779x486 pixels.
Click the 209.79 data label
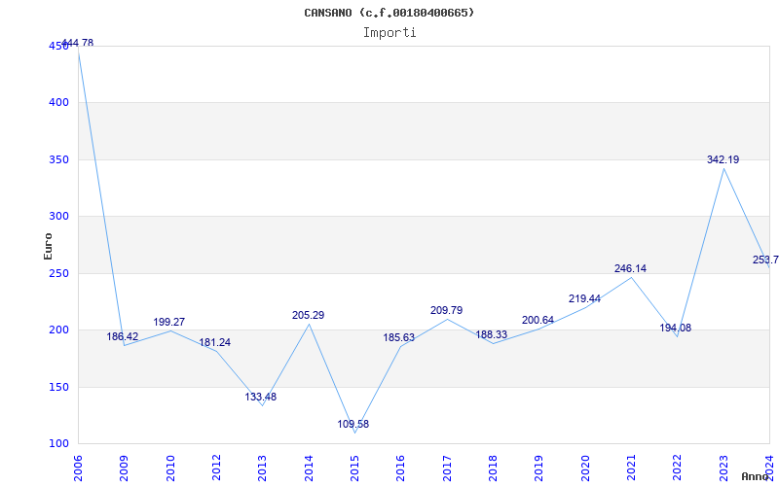pos(446,310)
